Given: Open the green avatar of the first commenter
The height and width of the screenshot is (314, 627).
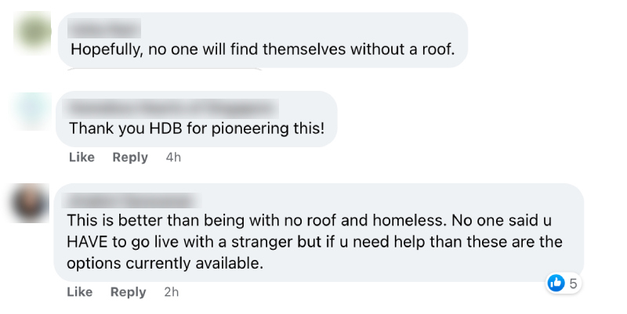Looking at the screenshot, I should (x=35, y=33).
